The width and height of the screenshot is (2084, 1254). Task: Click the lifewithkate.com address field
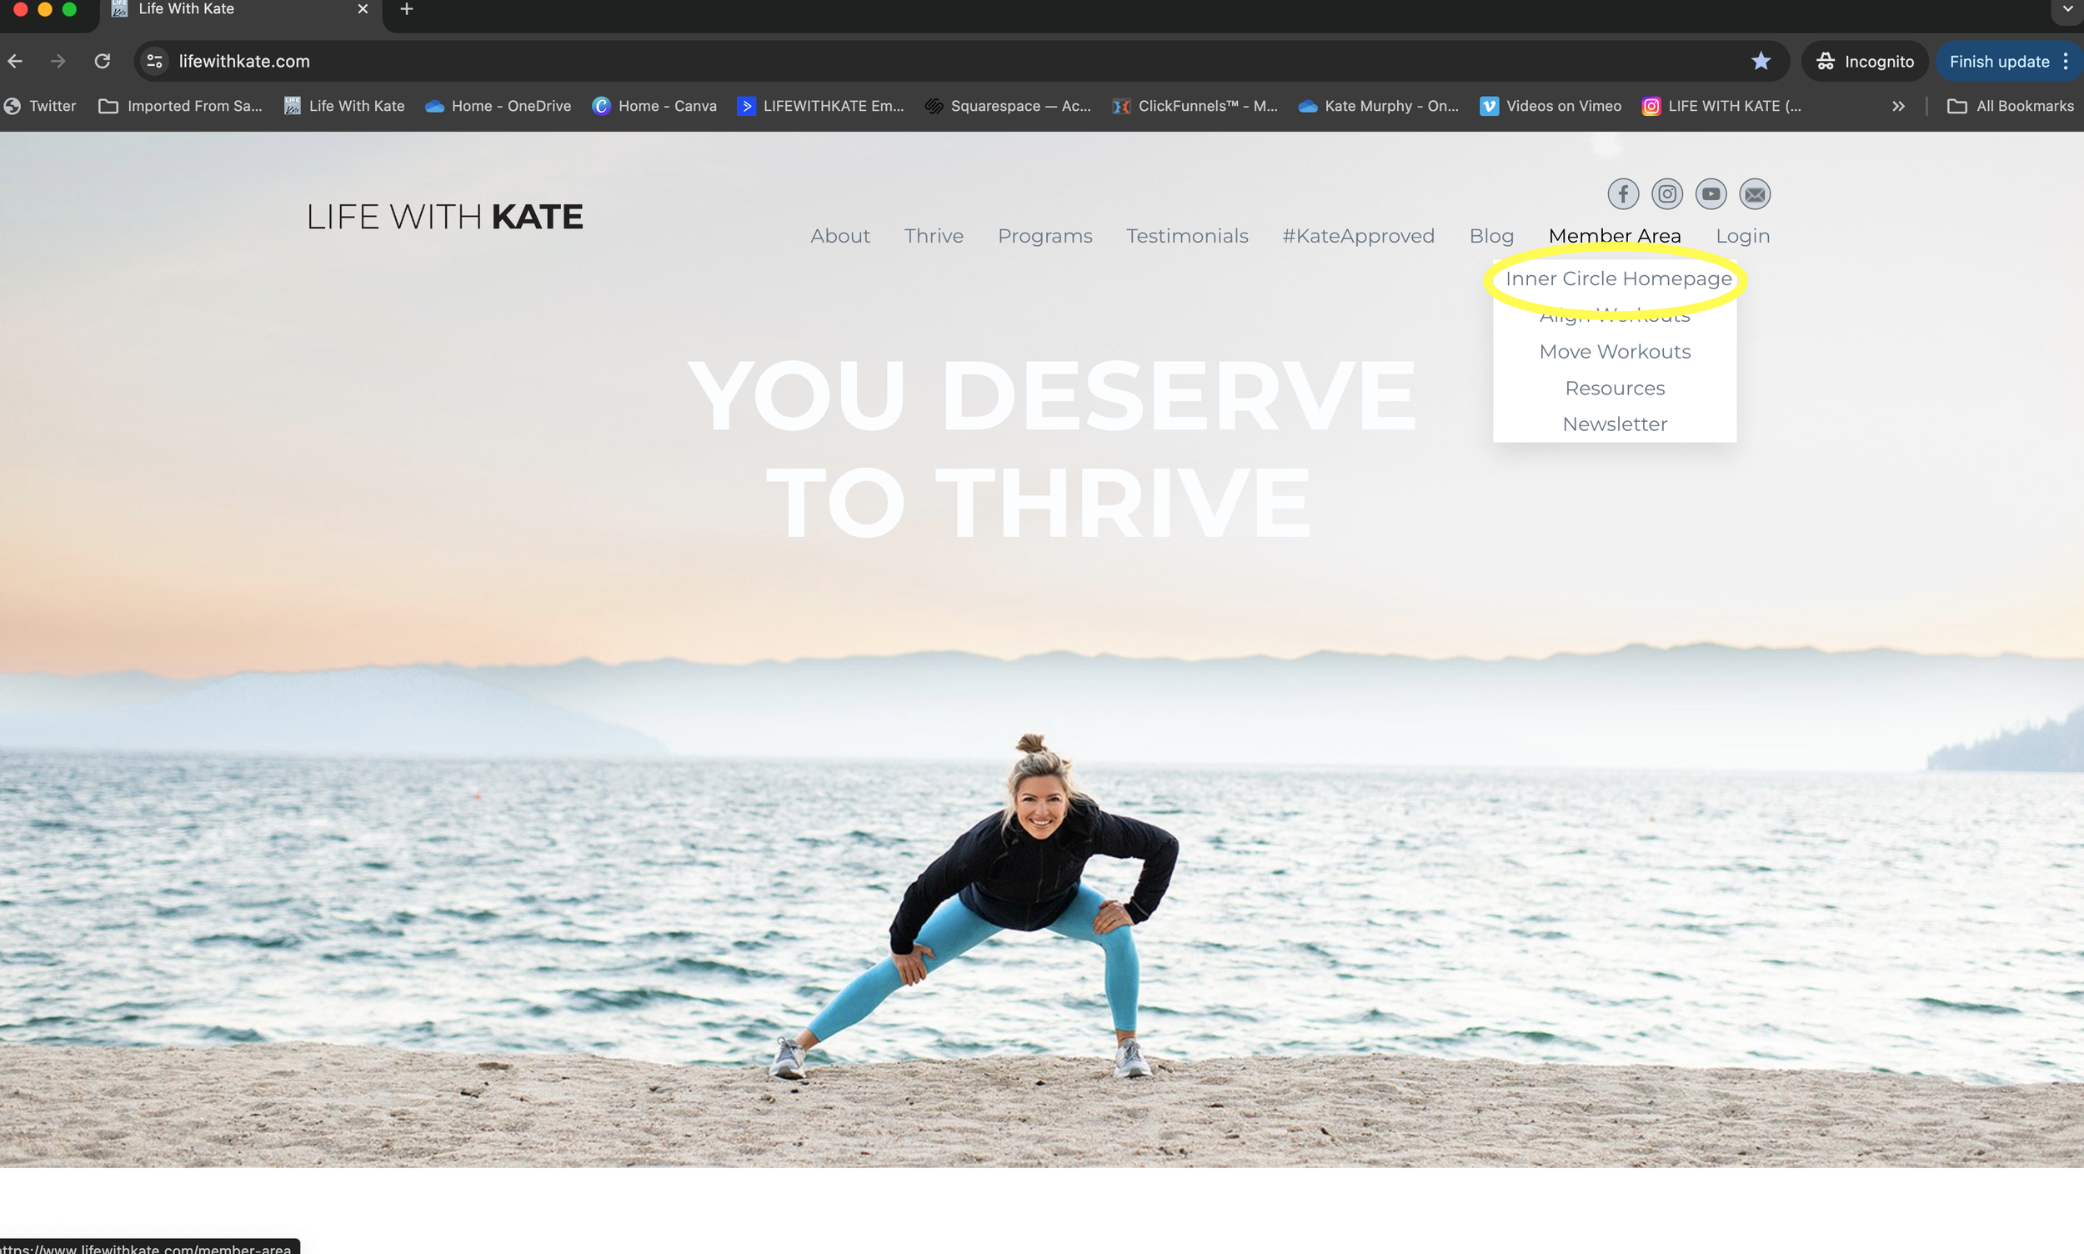[x=244, y=61]
